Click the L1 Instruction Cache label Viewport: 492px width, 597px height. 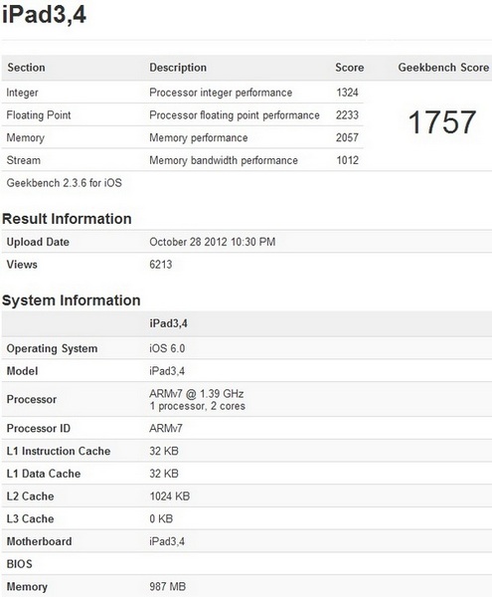click(59, 451)
